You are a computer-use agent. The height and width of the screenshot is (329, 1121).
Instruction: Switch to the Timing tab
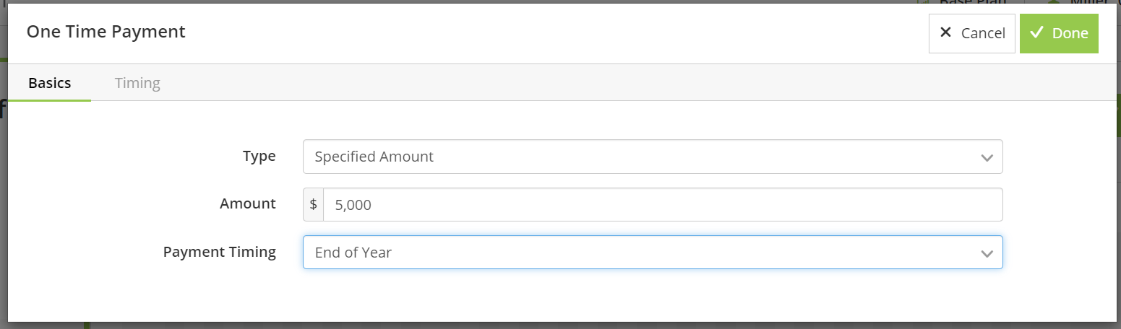(137, 83)
